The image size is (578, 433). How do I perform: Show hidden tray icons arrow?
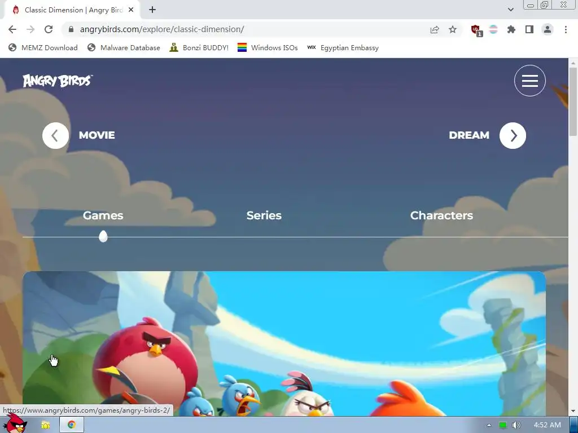(489, 425)
